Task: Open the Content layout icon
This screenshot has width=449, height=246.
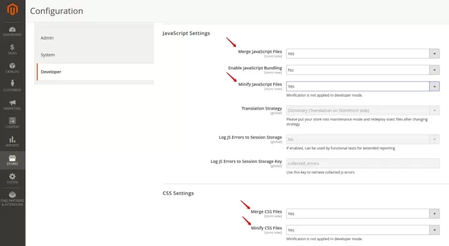Action: [x=12, y=120]
